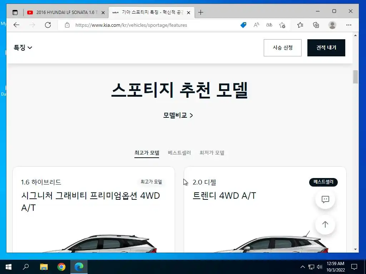This screenshot has height=274, width=366.
Task: Click the 시그니처 그래비티 프리미엄옵션 4WD title
Action: click(90, 202)
